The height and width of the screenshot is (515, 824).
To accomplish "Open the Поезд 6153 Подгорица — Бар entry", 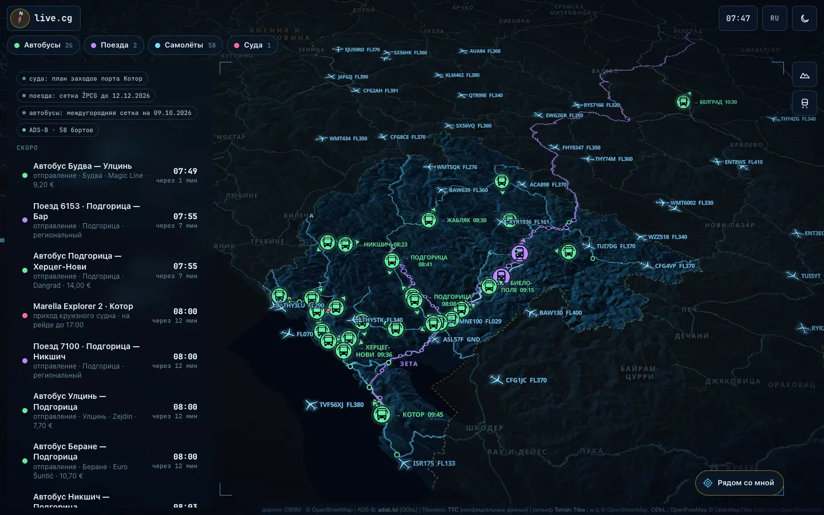I will pyautogui.click(x=109, y=220).
